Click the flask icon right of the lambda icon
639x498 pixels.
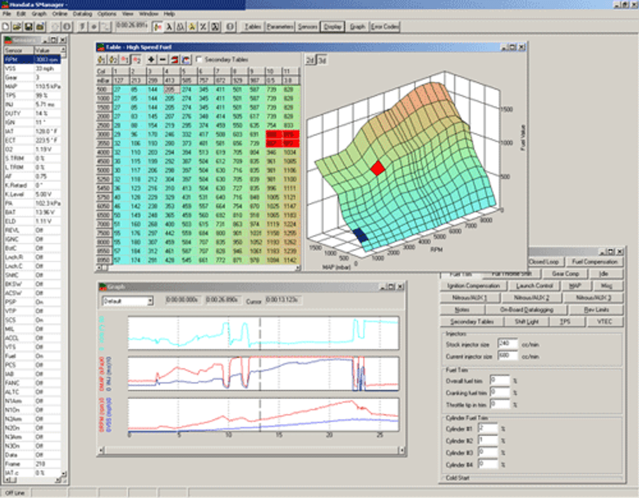[181, 26]
